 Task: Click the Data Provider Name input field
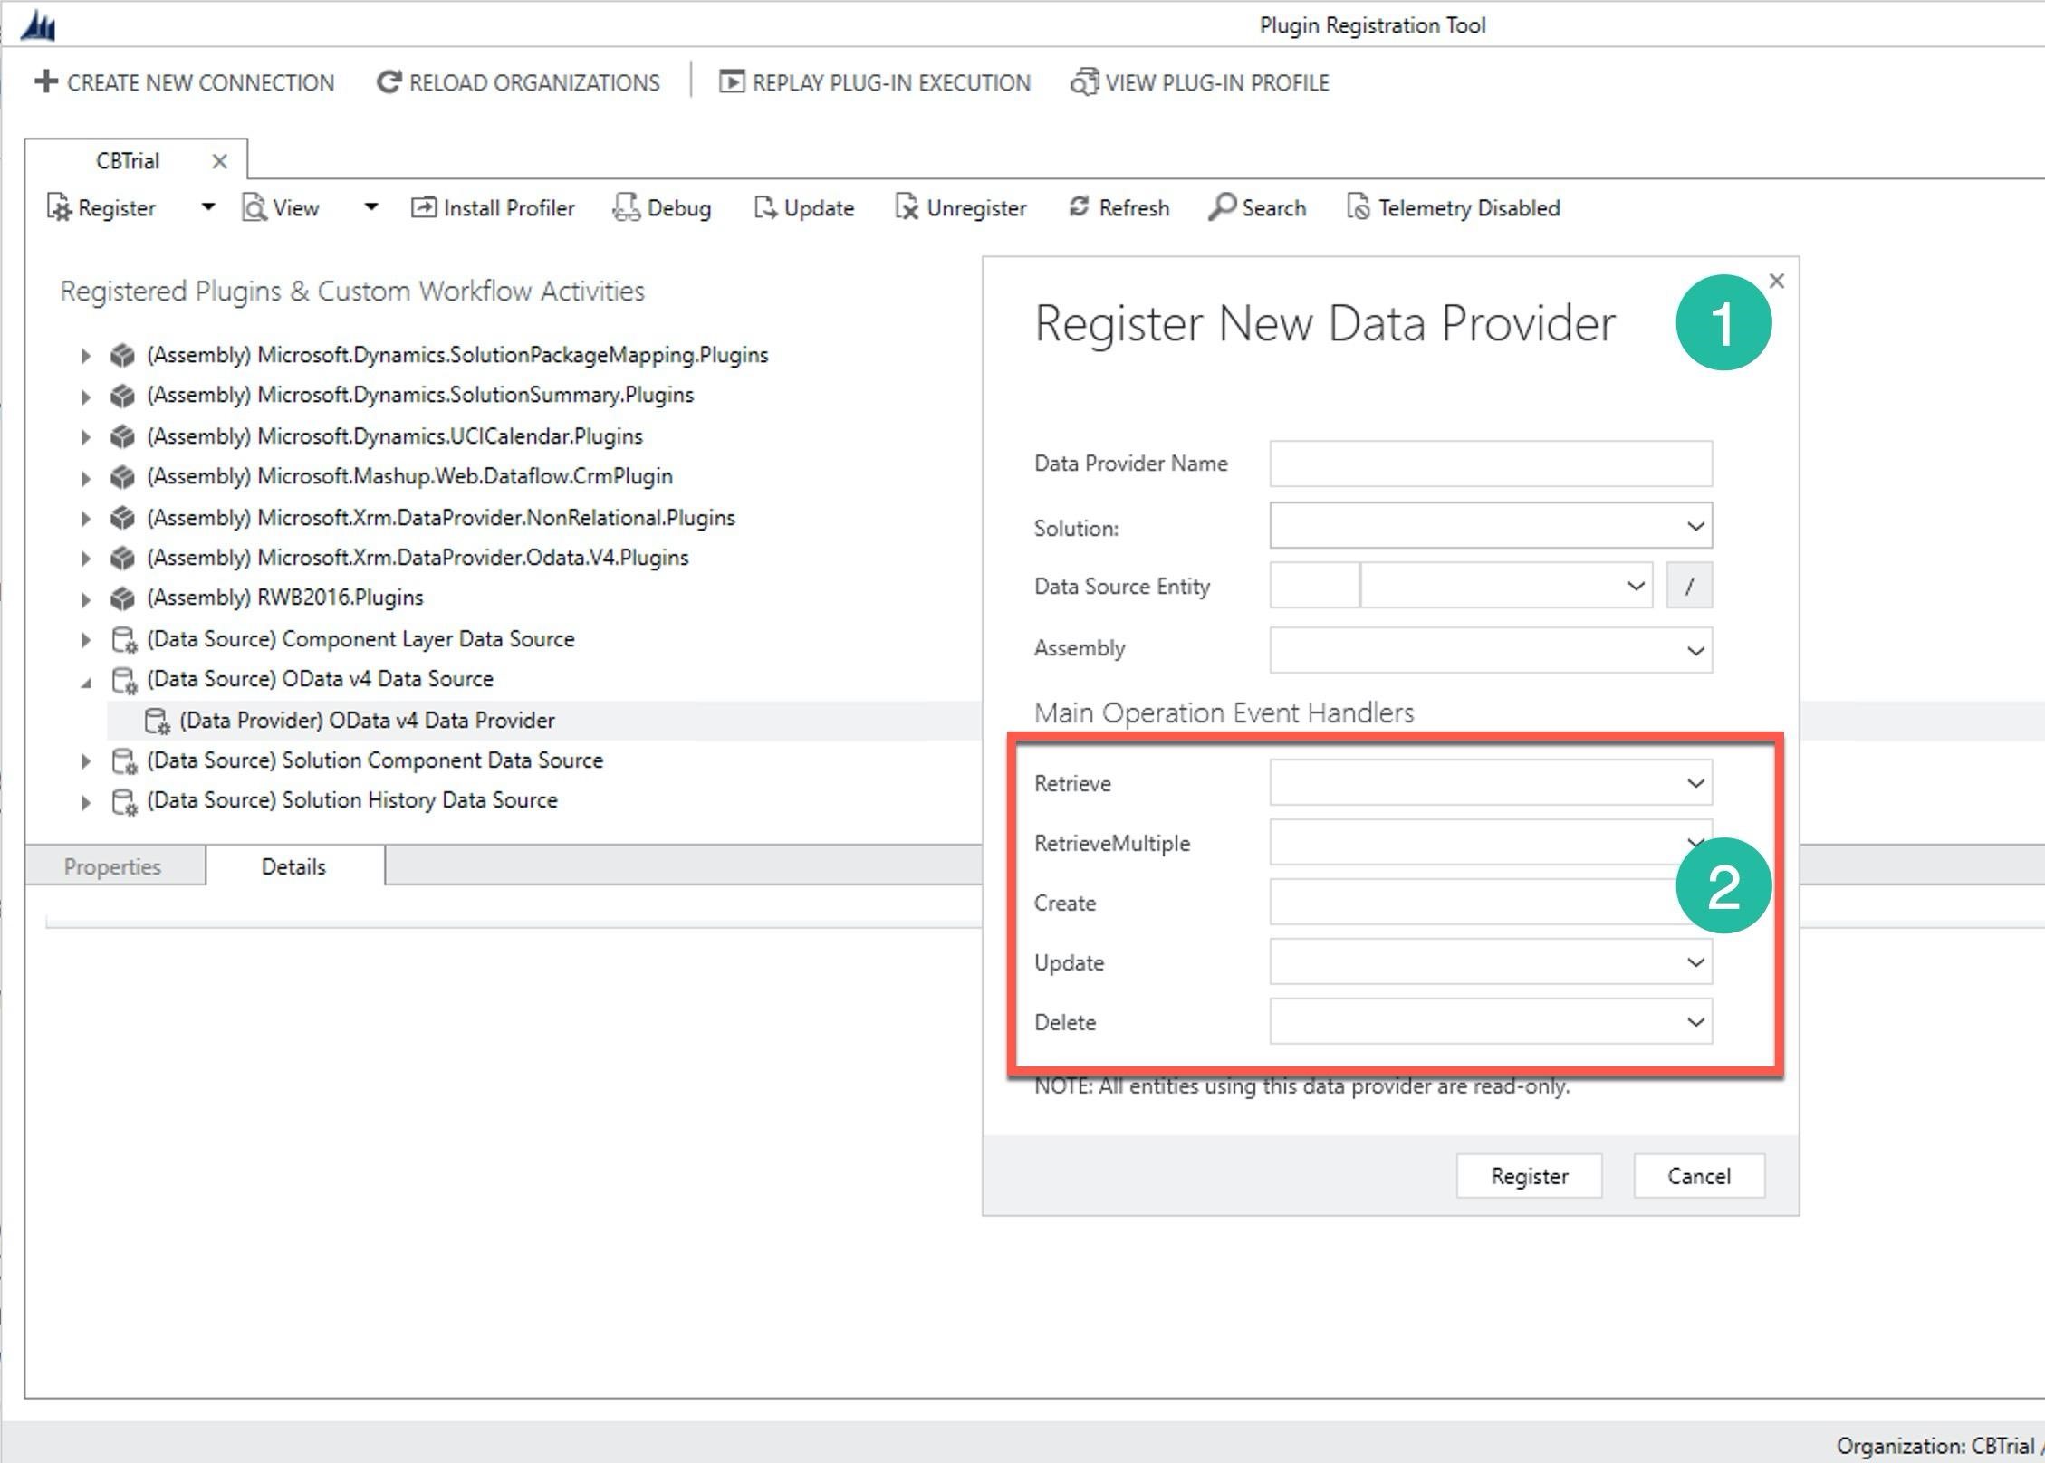(x=1491, y=464)
